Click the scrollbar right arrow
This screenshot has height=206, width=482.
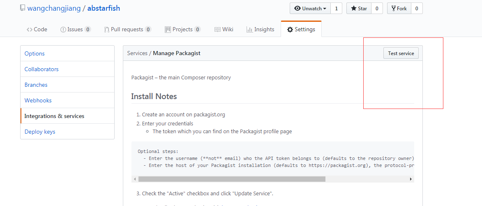pos(411,179)
